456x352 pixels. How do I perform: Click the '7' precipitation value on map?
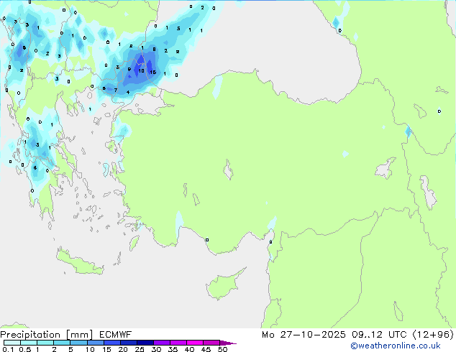(x=116, y=90)
